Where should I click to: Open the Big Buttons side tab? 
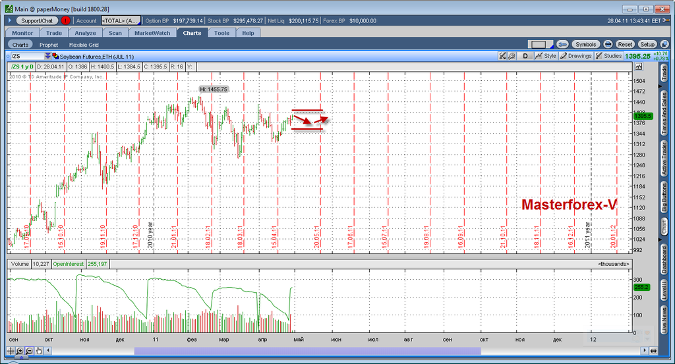coord(664,196)
